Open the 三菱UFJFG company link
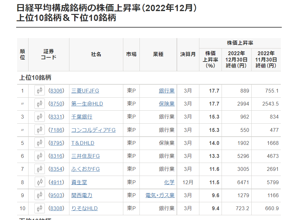Image resolution: width=284 pixels, height=220 pixels. pos(85,91)
